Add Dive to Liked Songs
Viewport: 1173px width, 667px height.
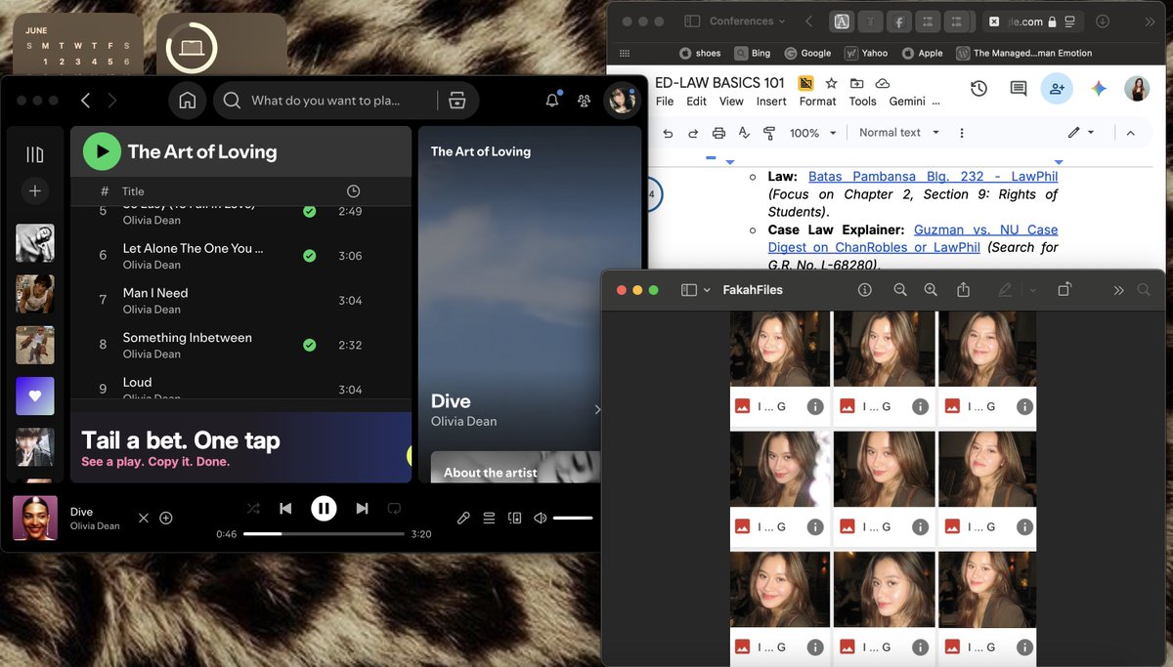tap(166, 518)
